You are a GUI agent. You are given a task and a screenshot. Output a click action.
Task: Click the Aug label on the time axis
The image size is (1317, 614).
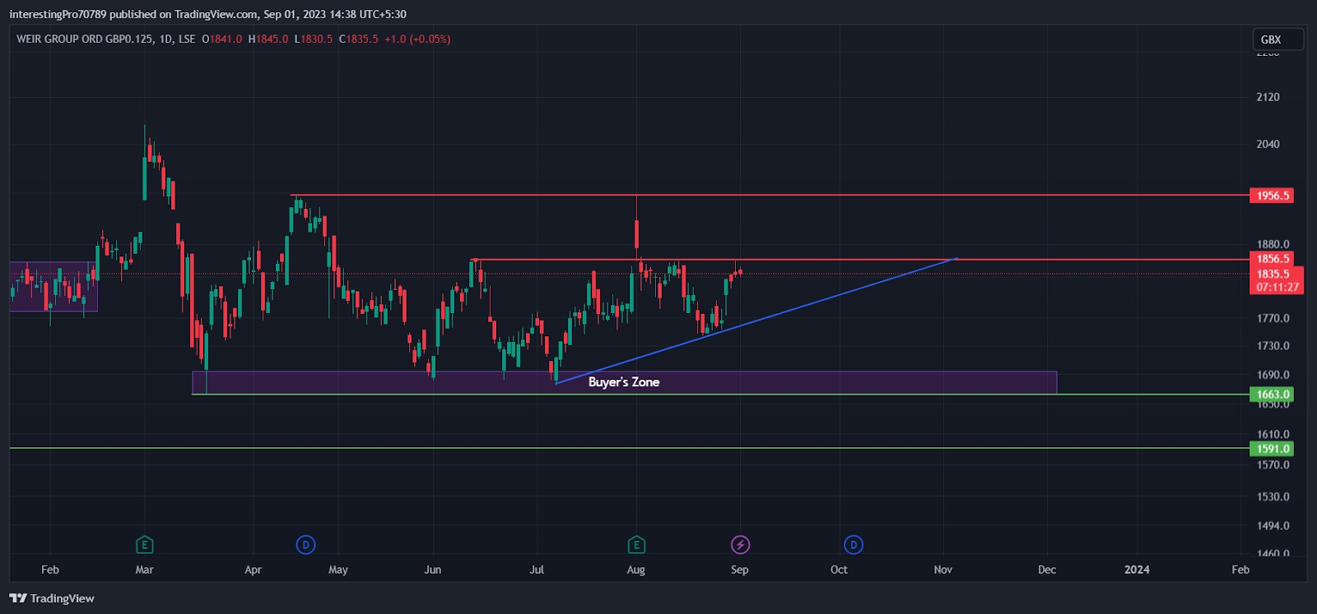pos(635,570)
